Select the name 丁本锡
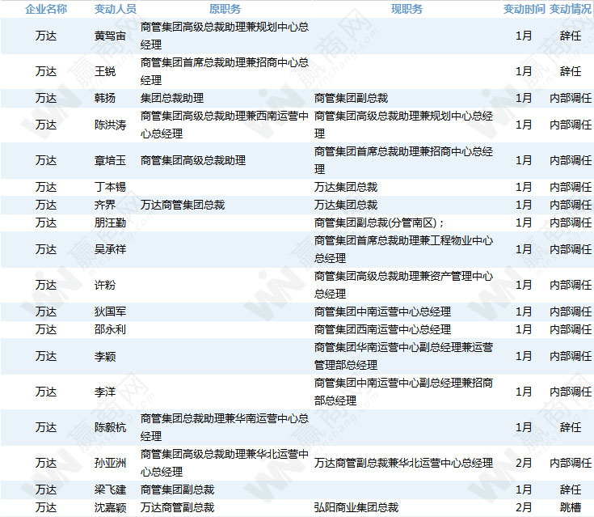594x517 pixels. [x=110, y=187]
